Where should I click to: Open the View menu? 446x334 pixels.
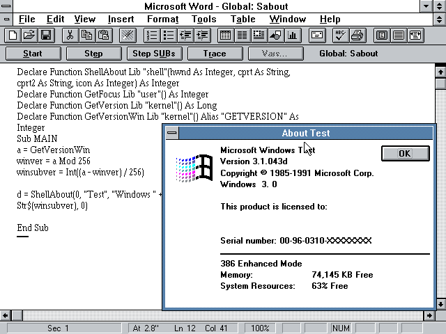(x=85, y=19)
